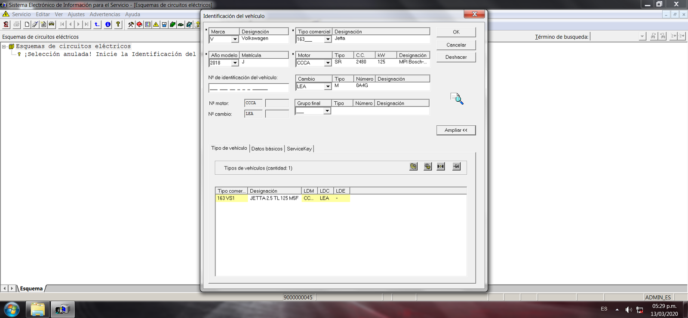Open the Grupo final dropdown
Image resolution: width=688 pixels, height=318 pixels.
(327, 111)
